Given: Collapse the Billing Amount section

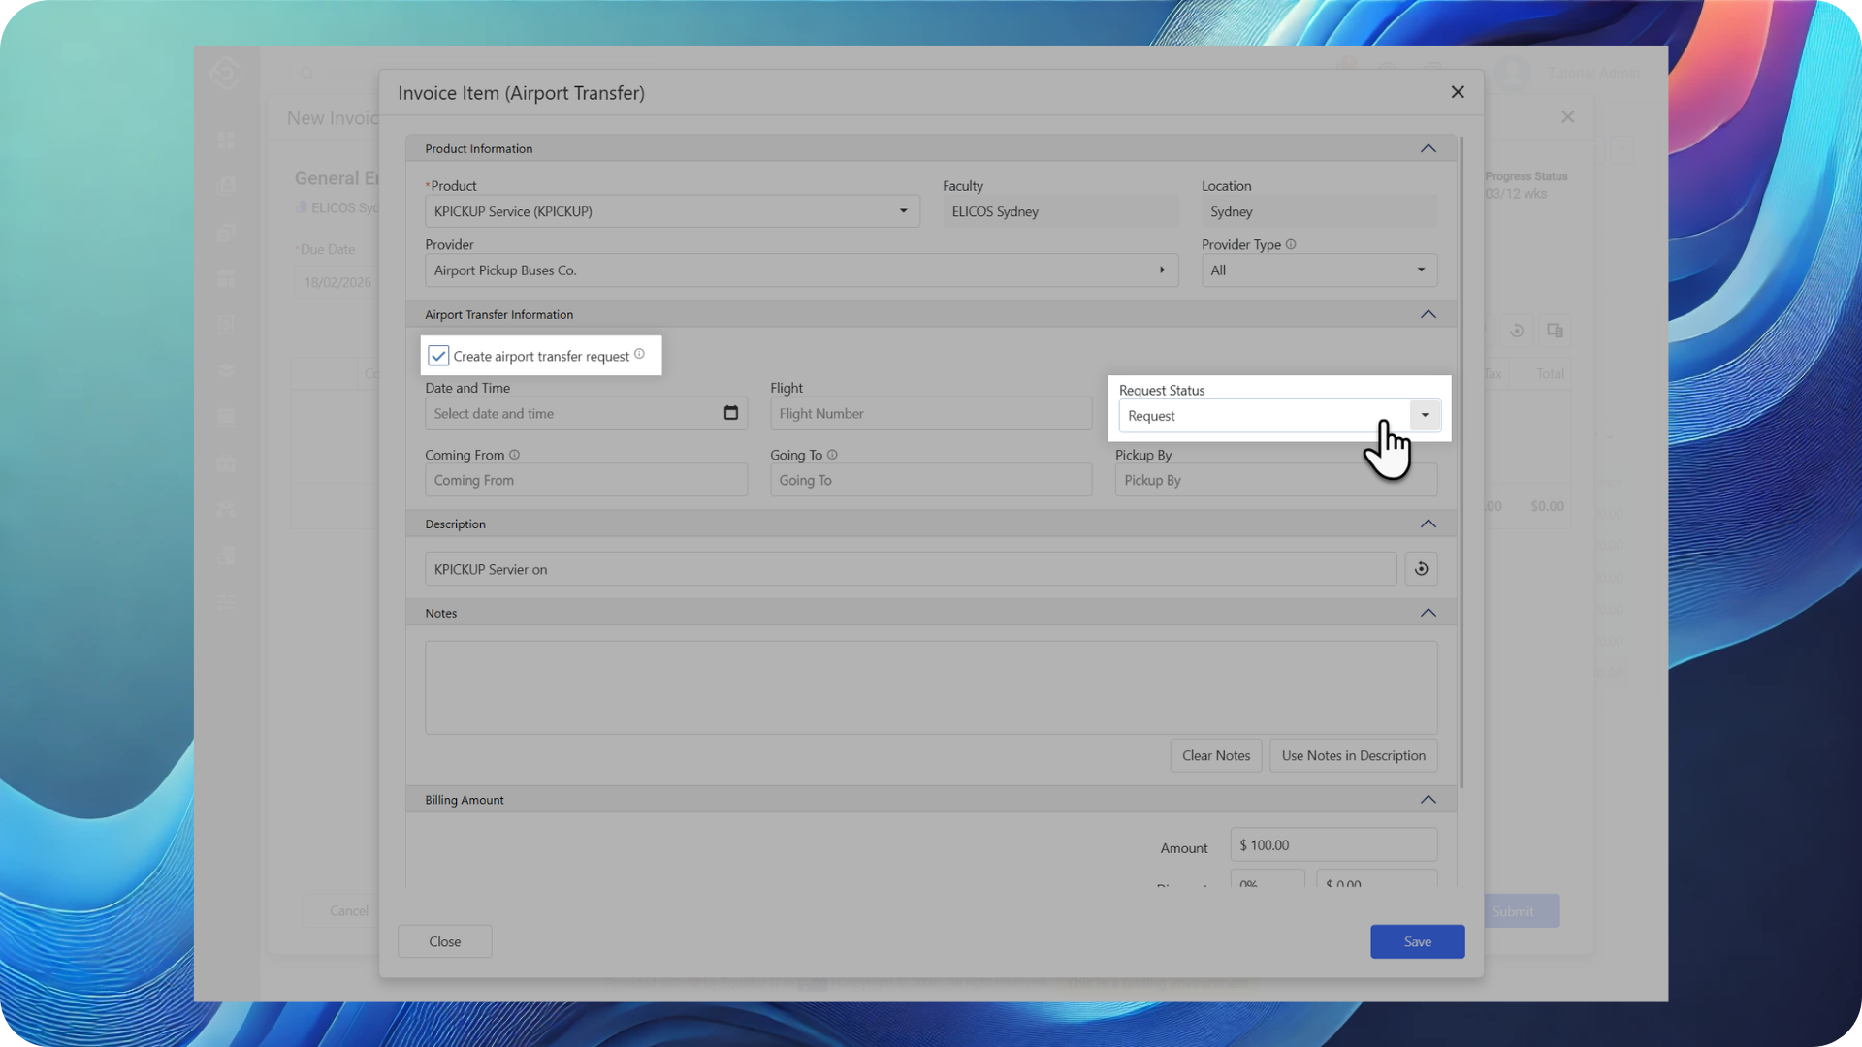Looking at the screenshot, I should pos(1428,800).
